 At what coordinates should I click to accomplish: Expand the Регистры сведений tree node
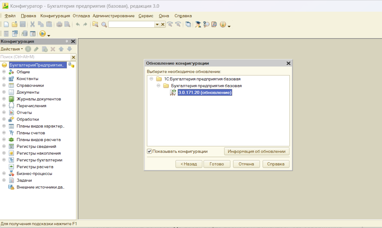coord(4,146)
